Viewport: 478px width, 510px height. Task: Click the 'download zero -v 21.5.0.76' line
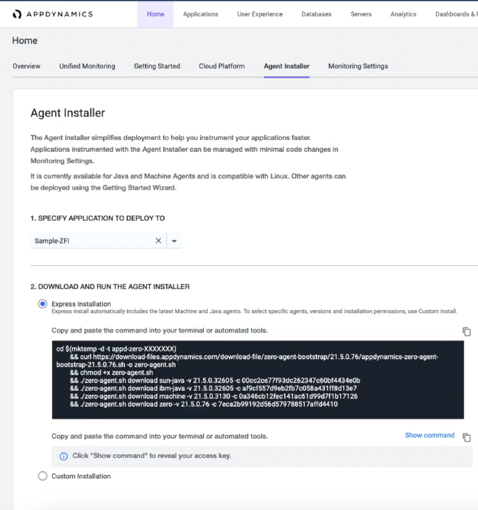point(203,404)
